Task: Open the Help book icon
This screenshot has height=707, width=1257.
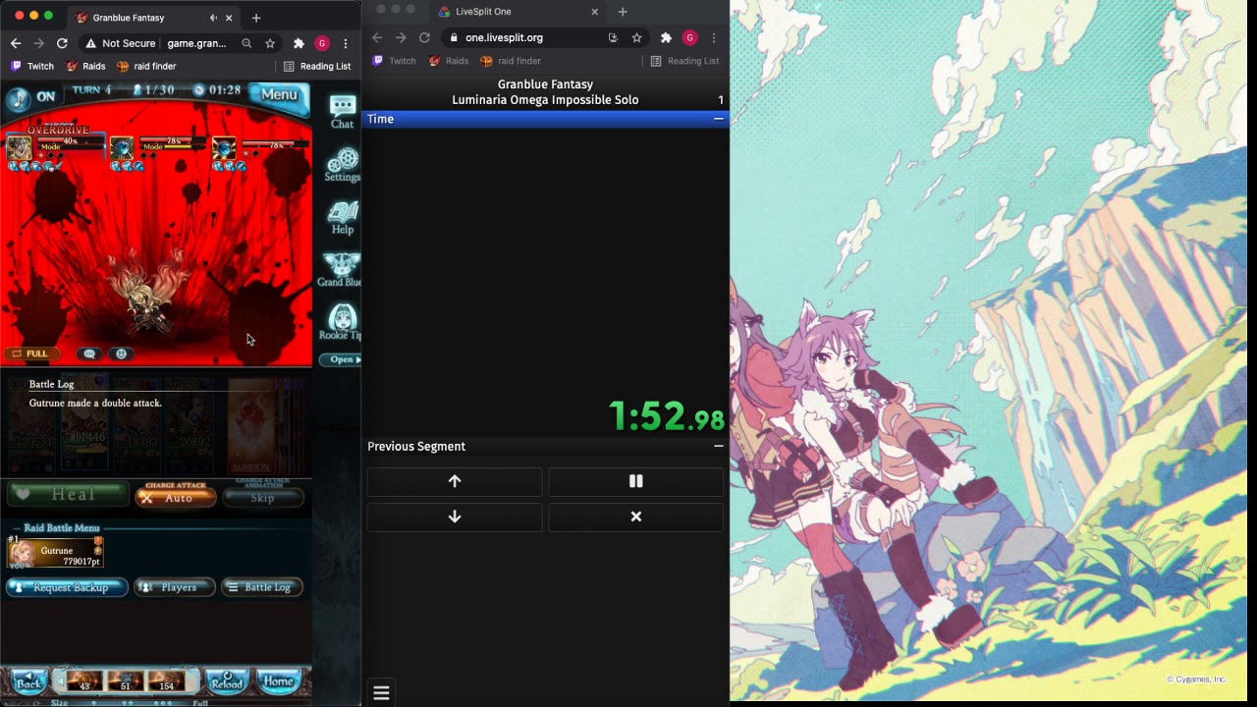Action: click(x=342, y=217)
